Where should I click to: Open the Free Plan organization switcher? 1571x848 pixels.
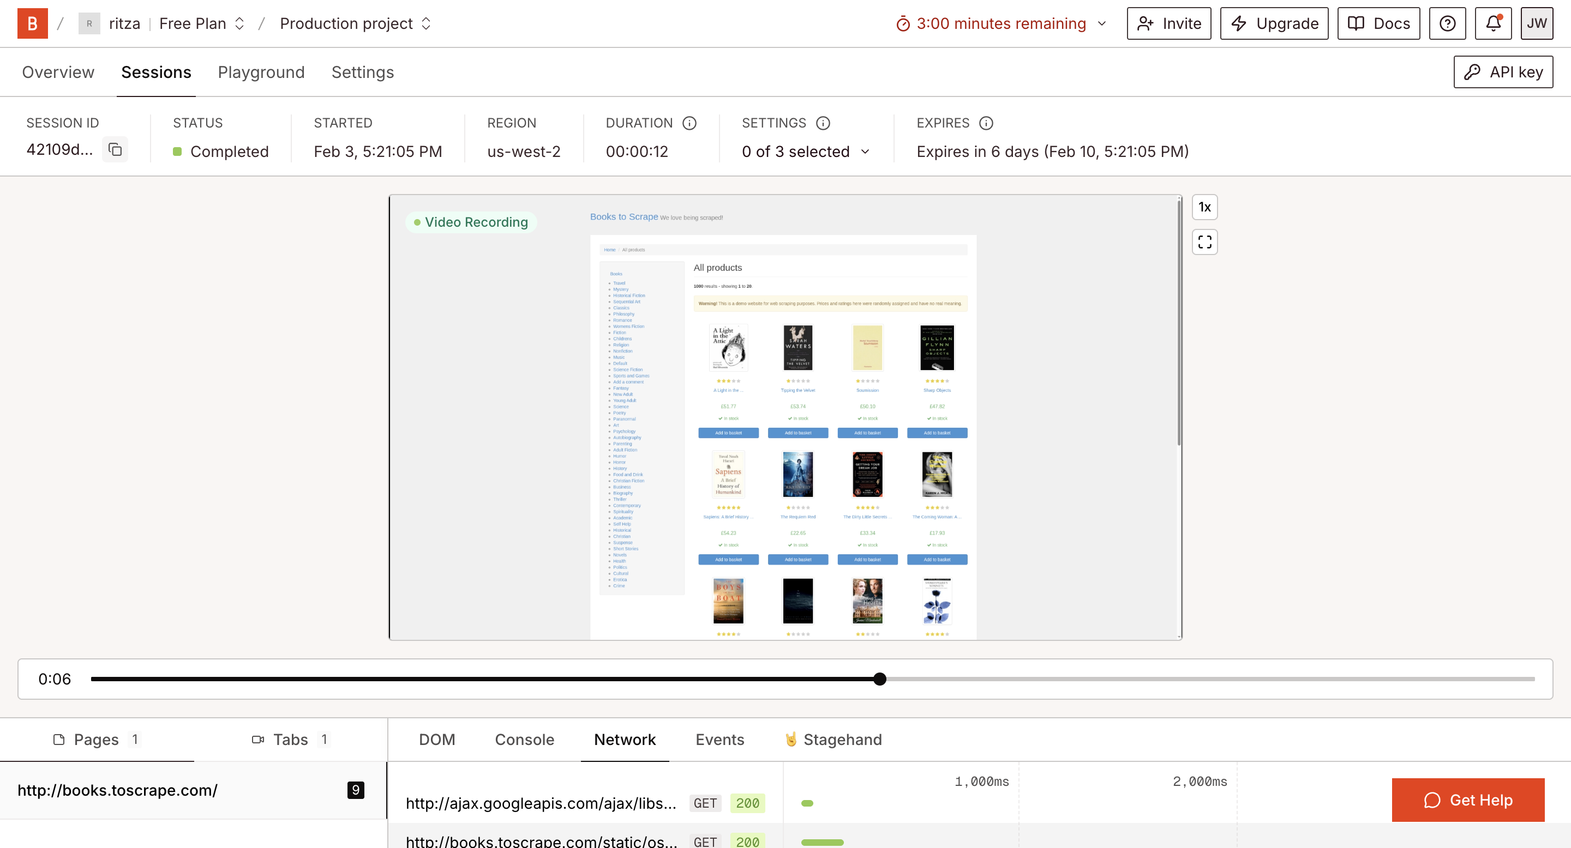click(x=202, y=24)
